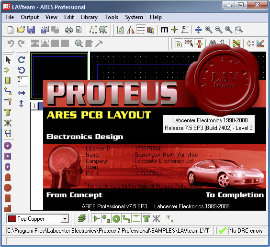Image resolution: width=270 pixels, height=247 pixels.
Task: Select the DIL pad mode
Action: 8,167
